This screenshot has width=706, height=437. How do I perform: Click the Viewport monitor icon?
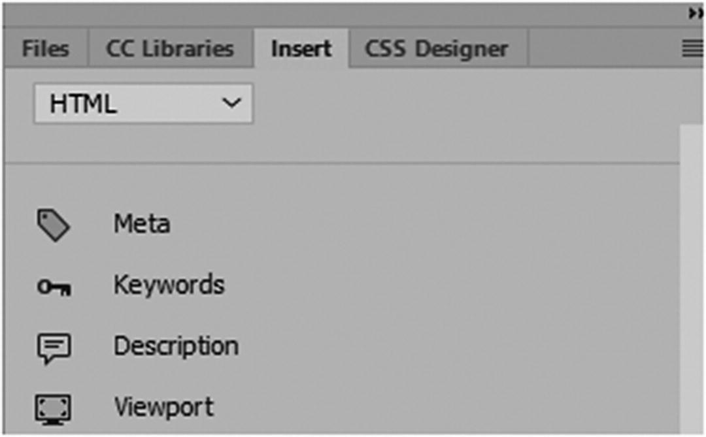coord(53,410)
